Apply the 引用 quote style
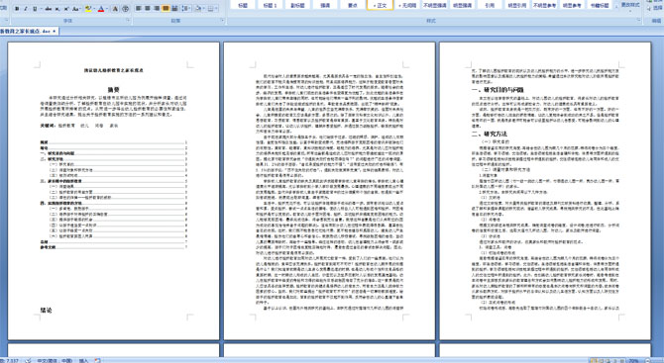The image size is (664, 363). (490, 5)
